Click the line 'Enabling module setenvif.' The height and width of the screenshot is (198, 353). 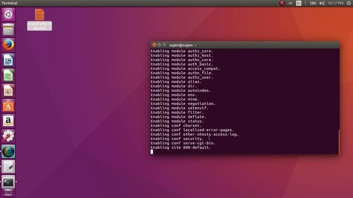(180, 108)
